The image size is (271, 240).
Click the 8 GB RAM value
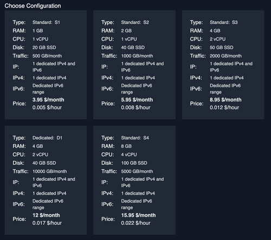coord(126,146)
